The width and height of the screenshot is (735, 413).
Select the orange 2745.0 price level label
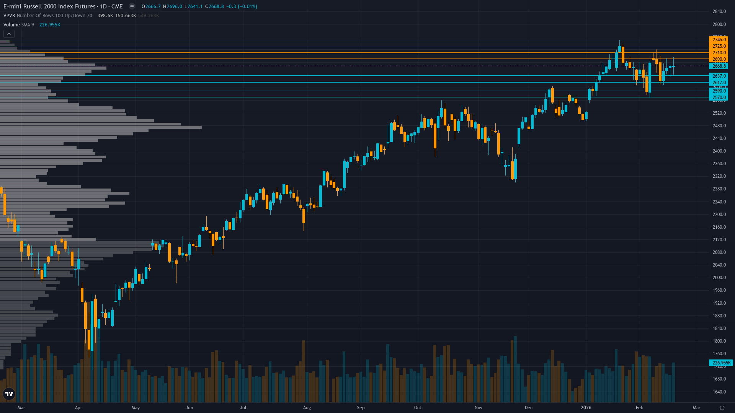pos(719,40)
